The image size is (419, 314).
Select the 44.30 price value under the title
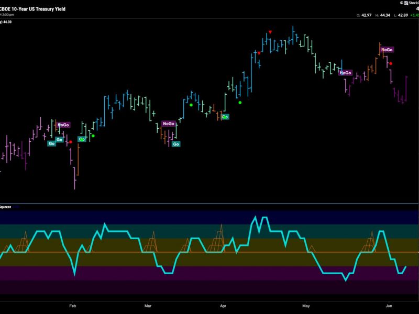(7, 22)
